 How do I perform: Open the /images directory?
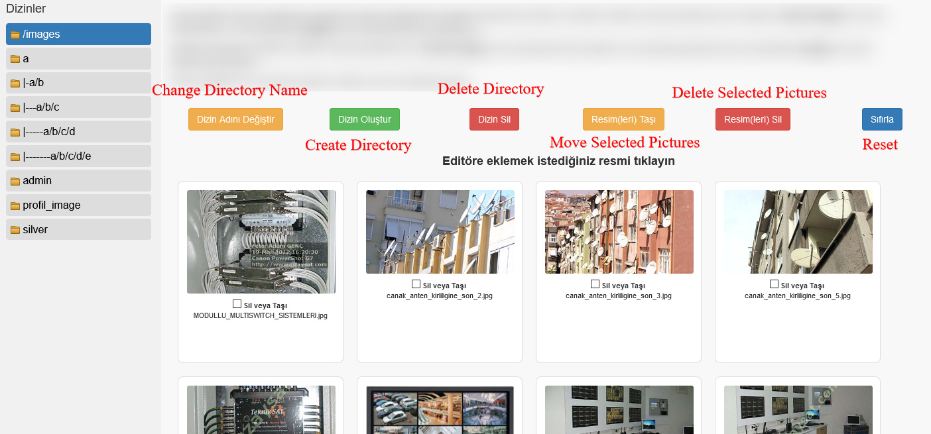point(78,34)
